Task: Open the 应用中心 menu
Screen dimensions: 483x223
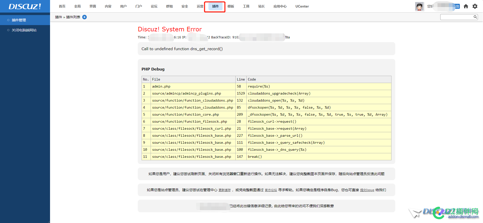Action: click(x=280, y=6)
